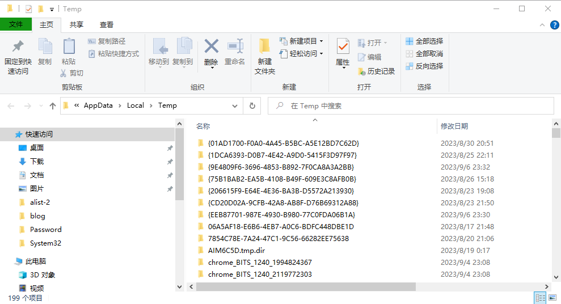This screenshot has width=561, height=304.
Task: Go up one folder level arrow
Action: pos(53,106)
